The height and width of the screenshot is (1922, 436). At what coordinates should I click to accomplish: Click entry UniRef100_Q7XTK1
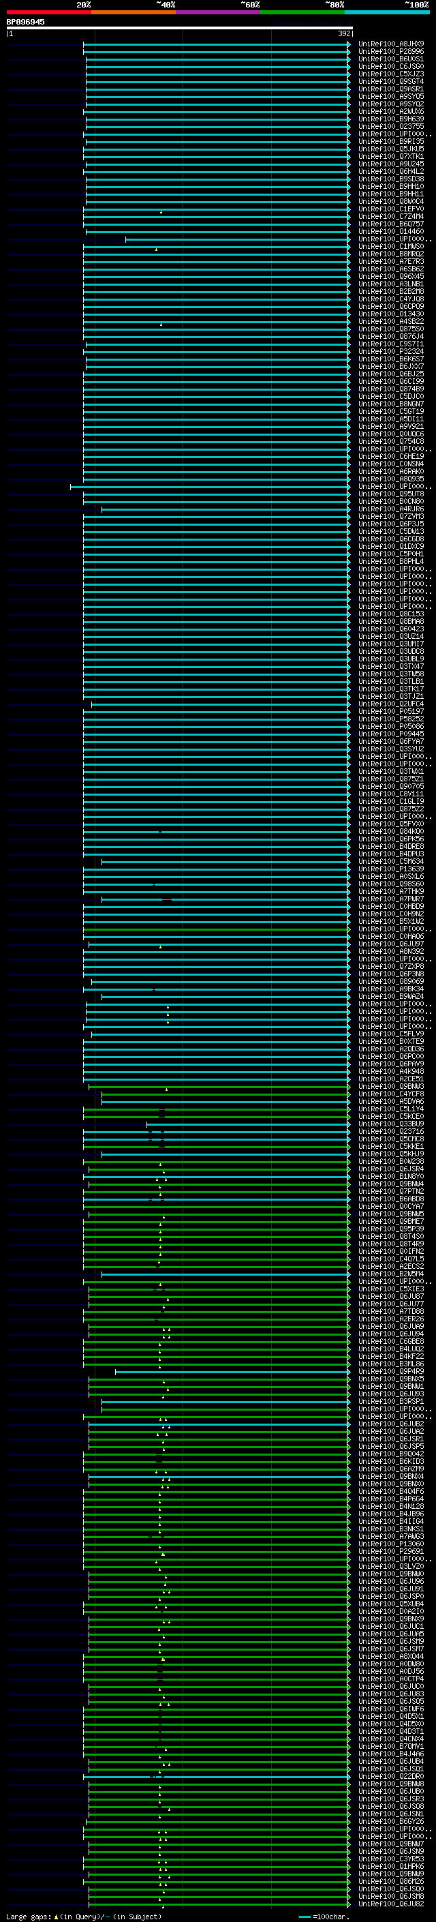tap(391, 157)
